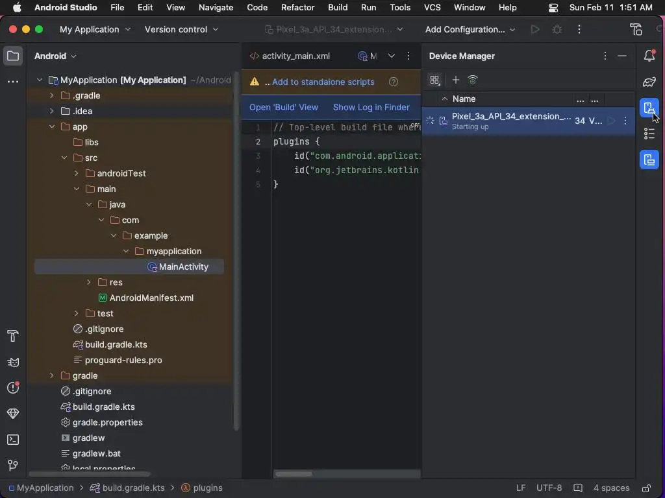Viewport: 665px width, 498px height.
Task: Open the Running Devices tool window
Action: (649, 160)
